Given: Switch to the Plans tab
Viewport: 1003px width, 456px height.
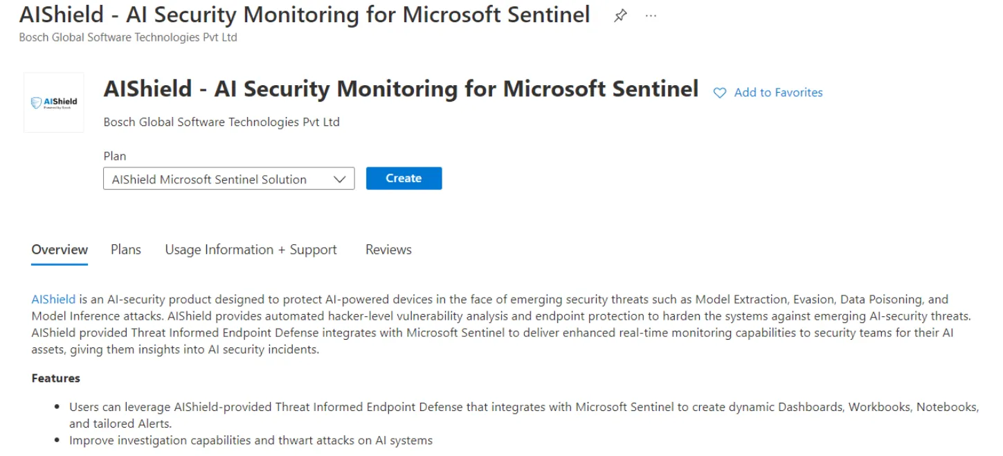Looking at the screenshot, I should tap(126, 250).
